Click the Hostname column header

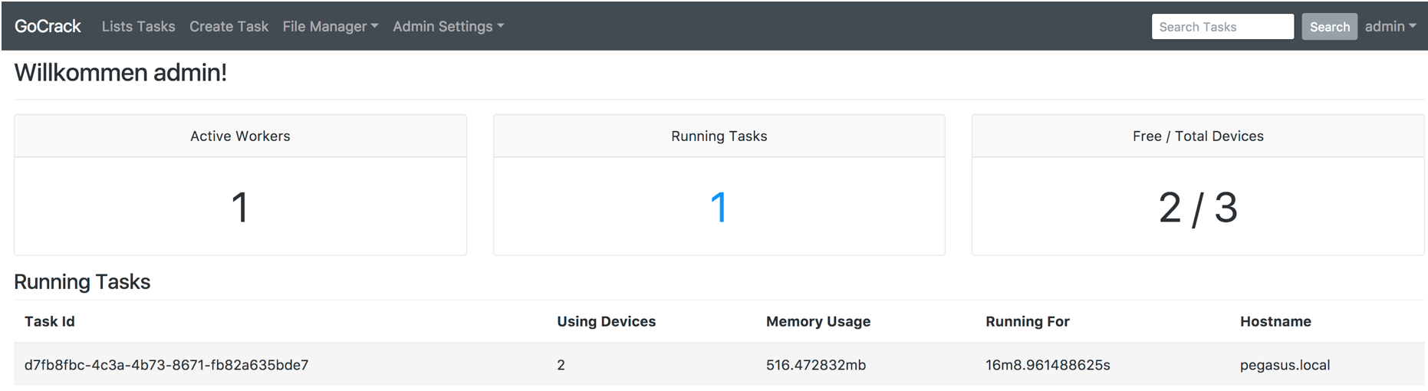click(x=1275, y=321)
